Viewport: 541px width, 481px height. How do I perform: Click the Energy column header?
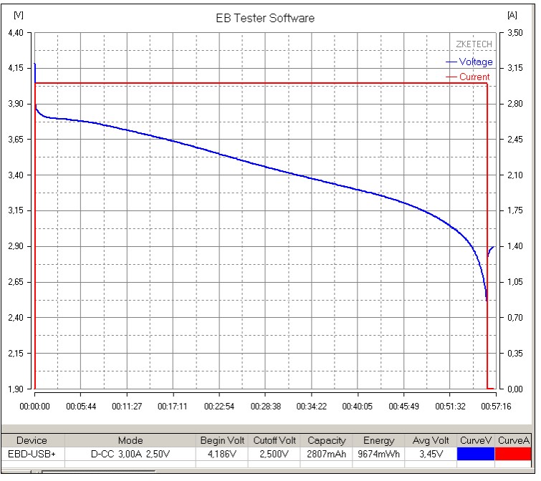click(378, 440)
